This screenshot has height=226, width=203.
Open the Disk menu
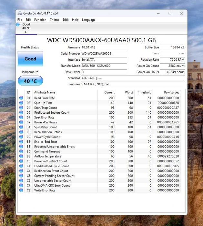tap(66, 20)
